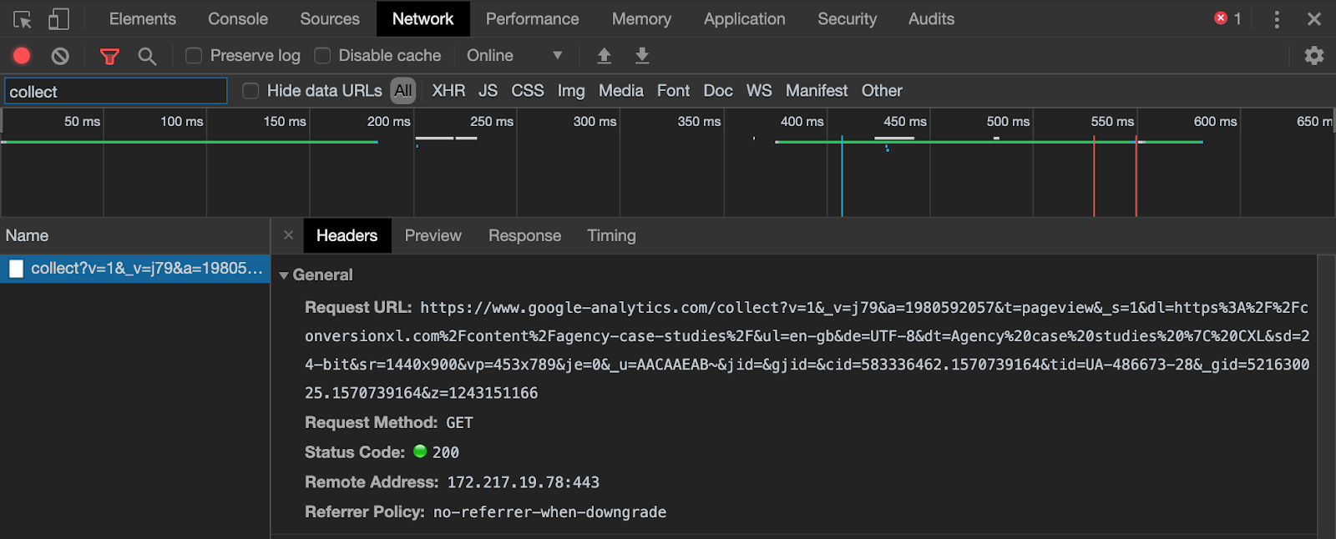Screen dimensions: 1336x539
Task: Enable Preserve log checkbox
Action: pyautogui.click(x=194, y=56)
